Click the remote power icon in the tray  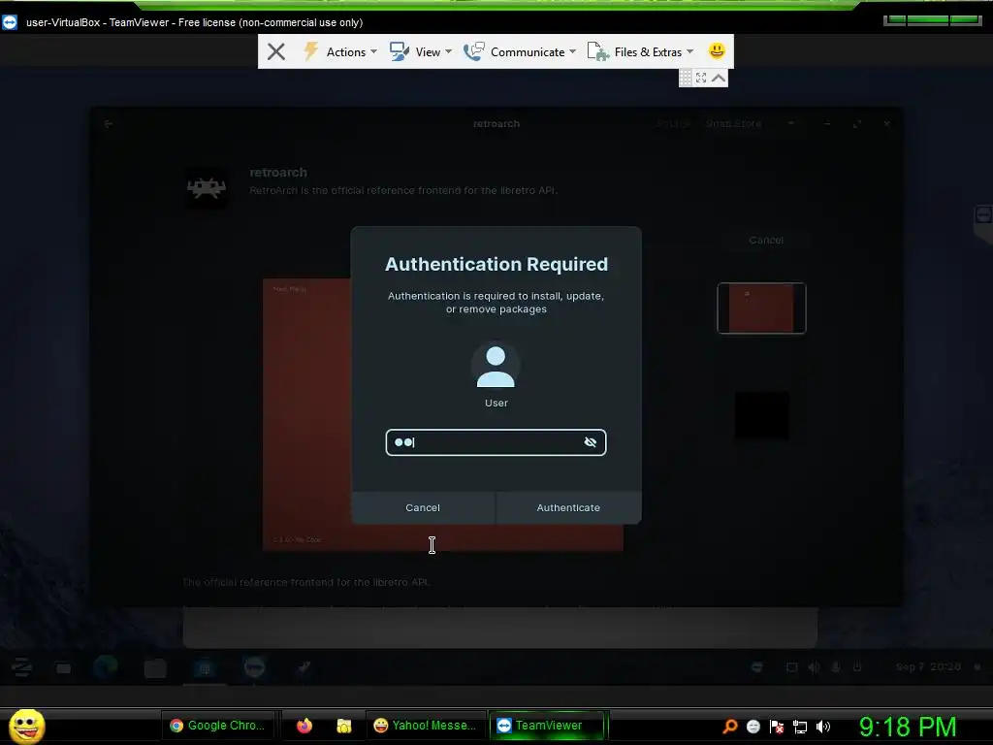(x=857, y=667)
